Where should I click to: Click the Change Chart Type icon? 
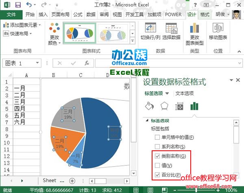194,28
